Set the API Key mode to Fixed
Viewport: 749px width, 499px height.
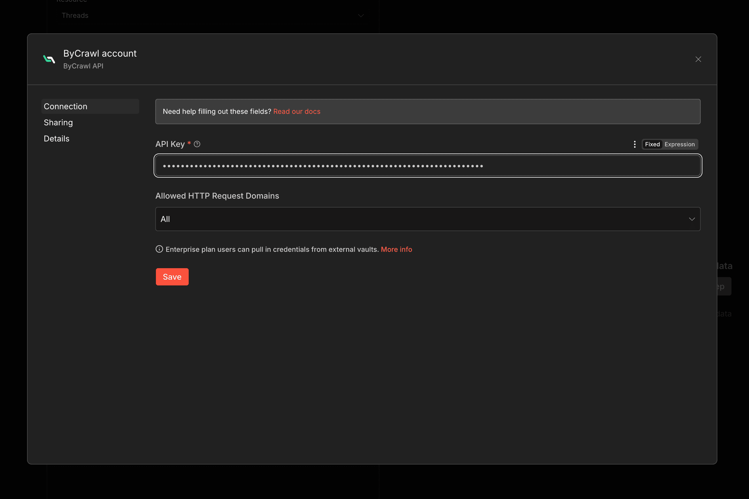(652, 144)
